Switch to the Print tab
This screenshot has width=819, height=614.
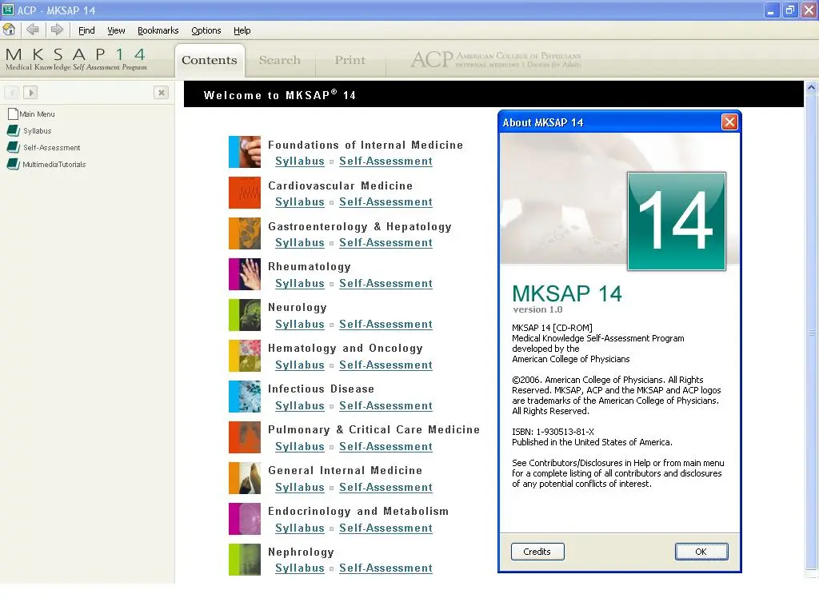tap(350, 60)
